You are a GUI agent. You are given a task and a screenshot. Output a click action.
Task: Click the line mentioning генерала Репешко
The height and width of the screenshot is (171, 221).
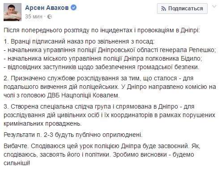tap(110, 50)
